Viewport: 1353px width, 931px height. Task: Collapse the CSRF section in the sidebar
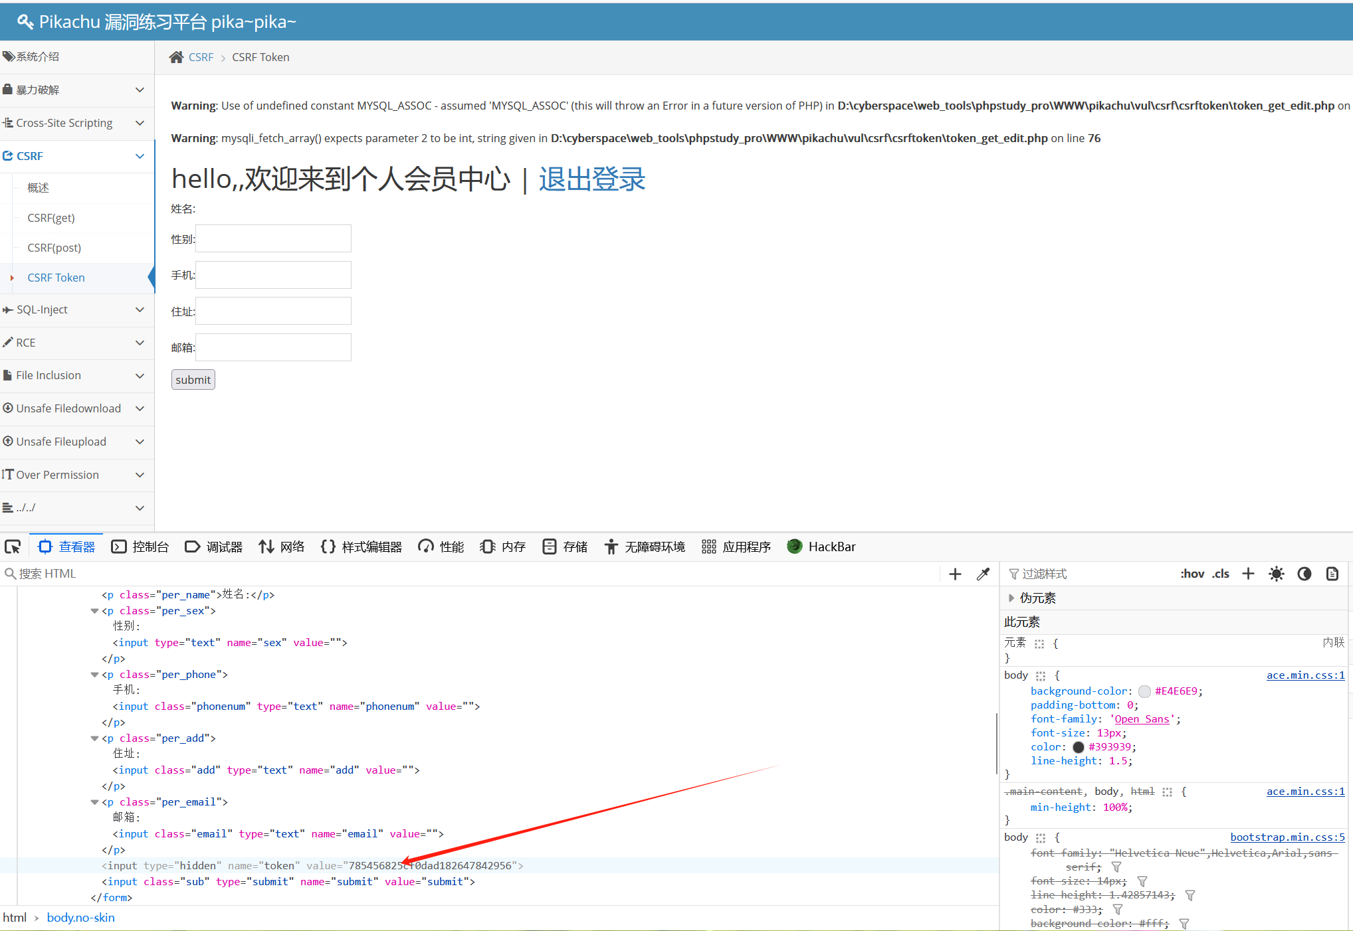pyautogui.click(x=140, y=156)
